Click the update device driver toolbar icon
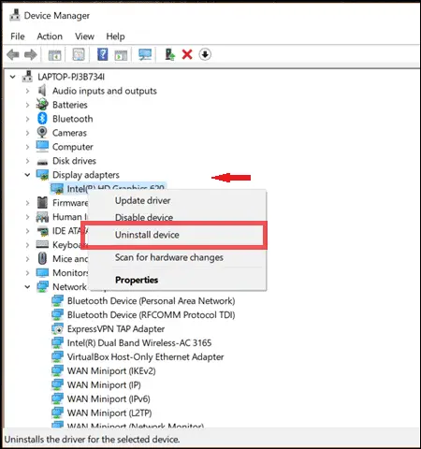This screenshot has height=449, width=421. point(170,54)
